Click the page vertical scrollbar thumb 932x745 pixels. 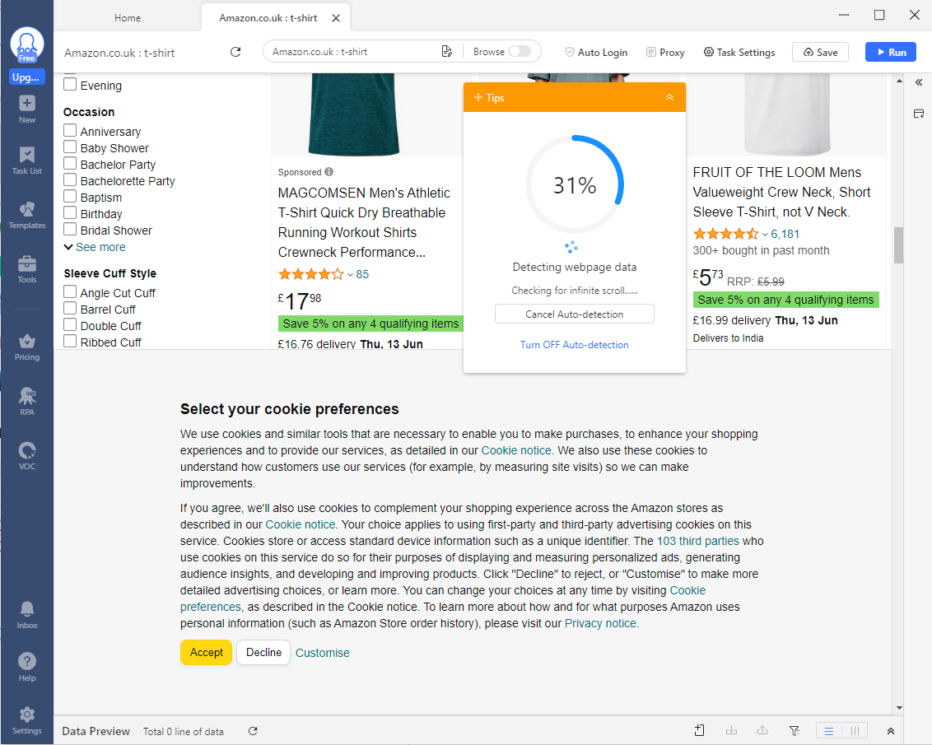tap(899, 244)
